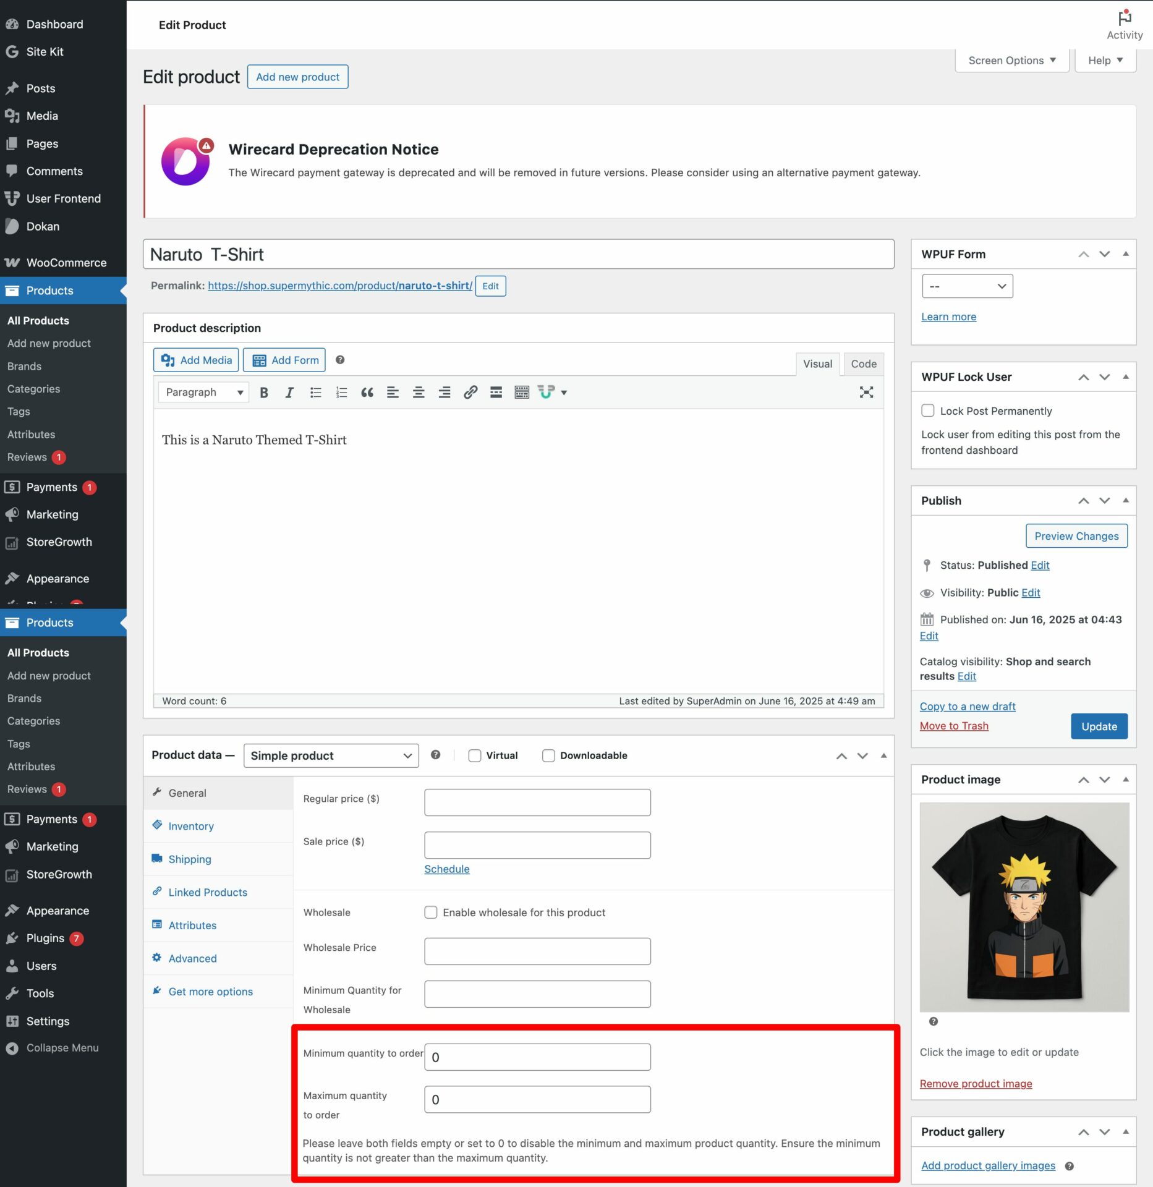
Task: Move the Product image panel up
Action: (1083, 780)
